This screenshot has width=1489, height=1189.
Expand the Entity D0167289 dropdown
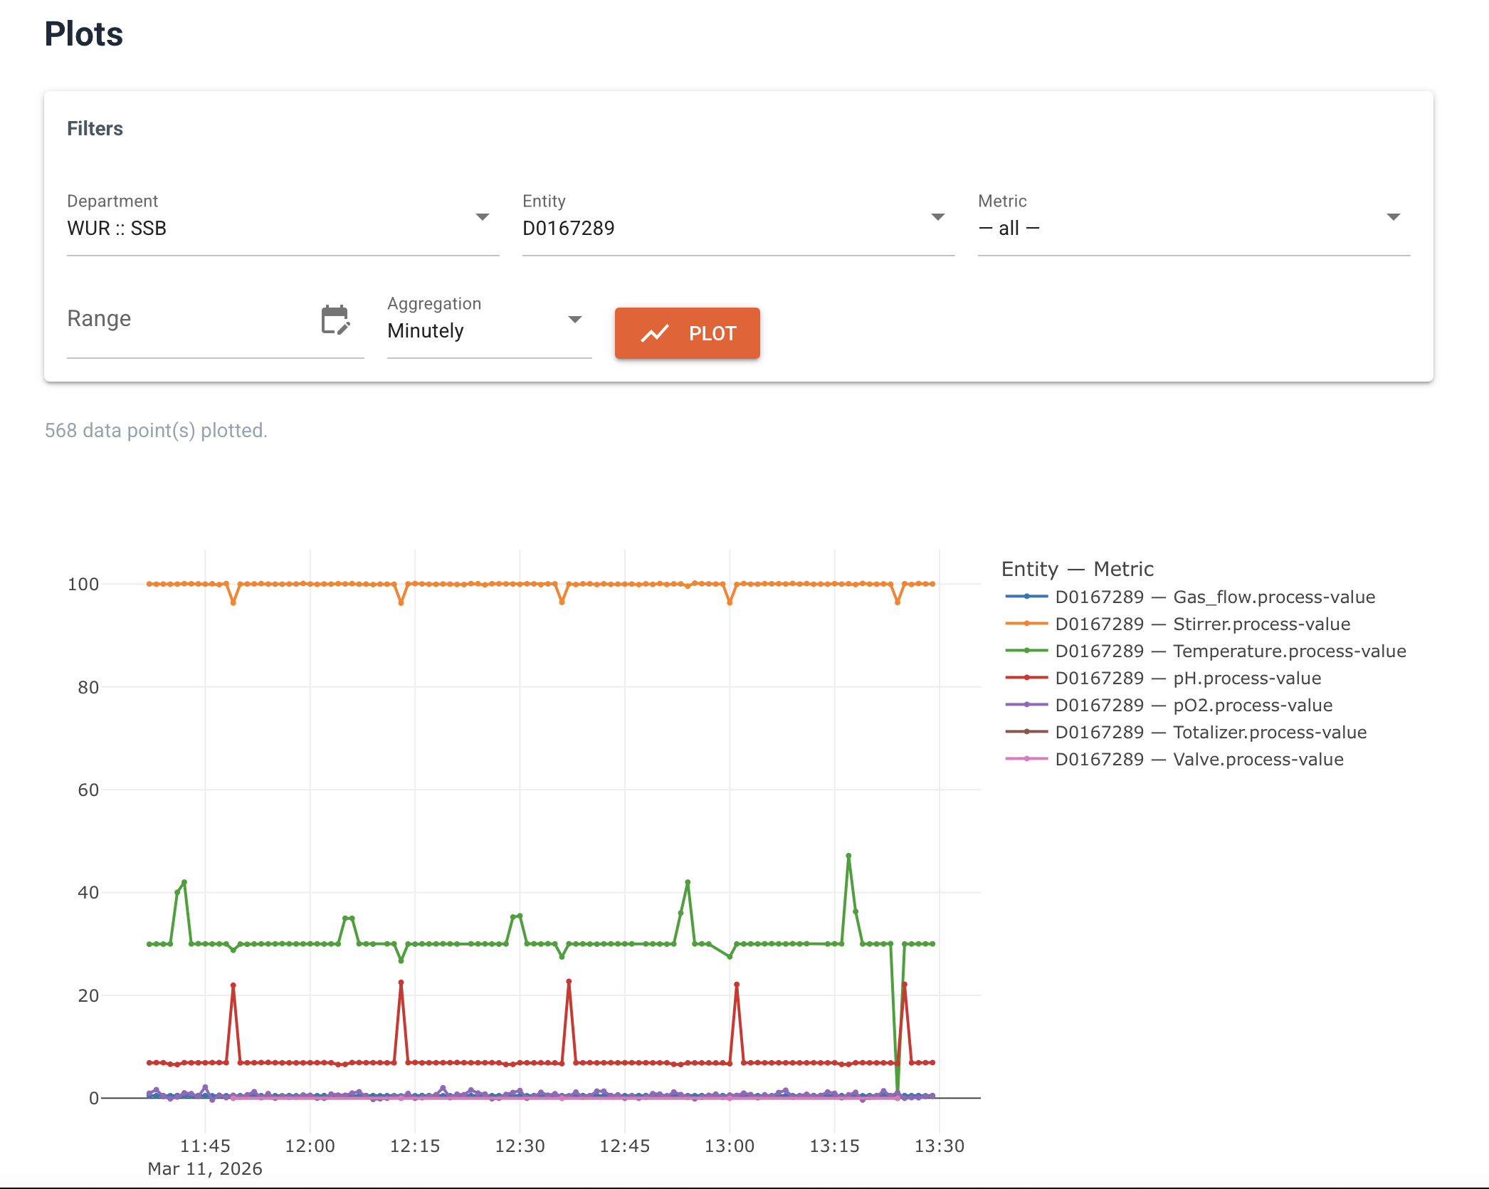pos(737,228)
